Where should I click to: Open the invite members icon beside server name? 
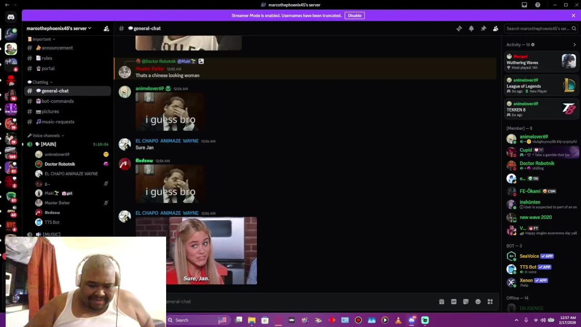pyautogui.click(x=106, y=29)
